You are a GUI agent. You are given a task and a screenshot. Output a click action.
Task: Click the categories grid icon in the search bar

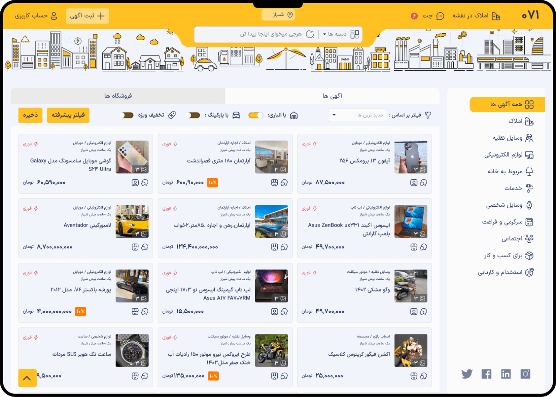coord(355,34)
